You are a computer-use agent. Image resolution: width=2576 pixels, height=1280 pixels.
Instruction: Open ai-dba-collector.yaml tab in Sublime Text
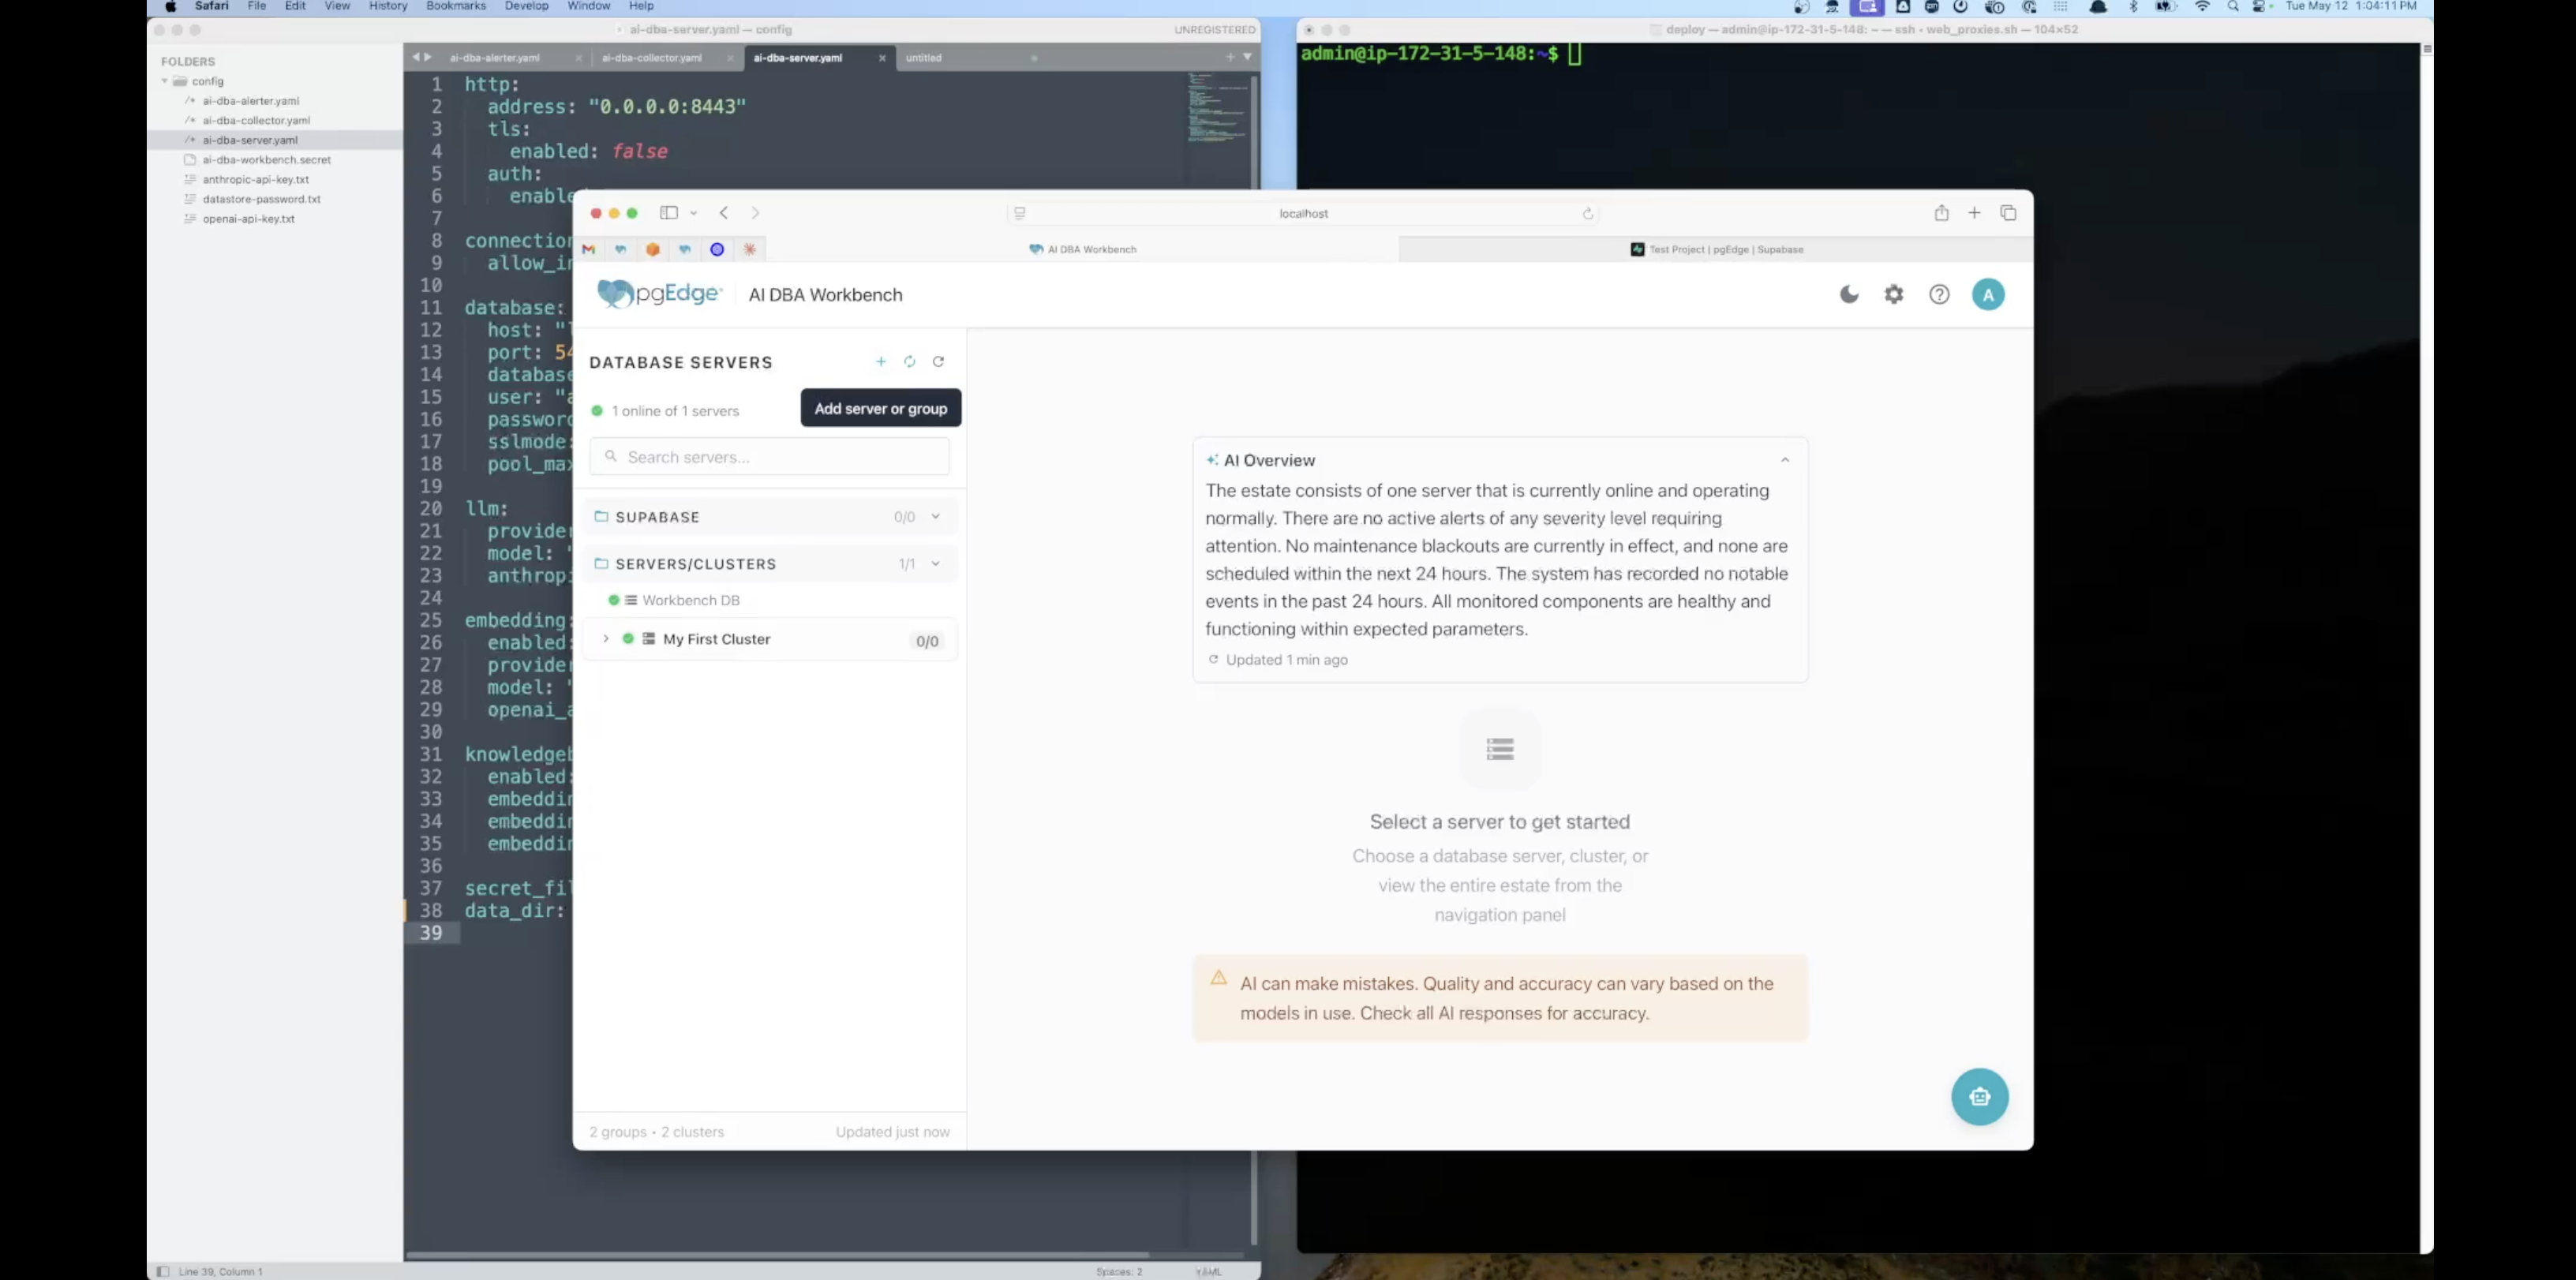[652, 58]
